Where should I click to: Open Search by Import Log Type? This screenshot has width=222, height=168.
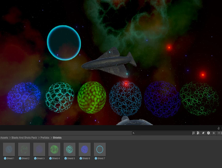point(208,133)
